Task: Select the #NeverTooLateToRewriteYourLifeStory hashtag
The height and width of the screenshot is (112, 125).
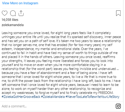Action: (93, 97)
